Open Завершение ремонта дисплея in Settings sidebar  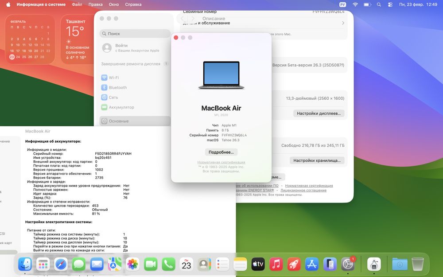coord(135,64)
